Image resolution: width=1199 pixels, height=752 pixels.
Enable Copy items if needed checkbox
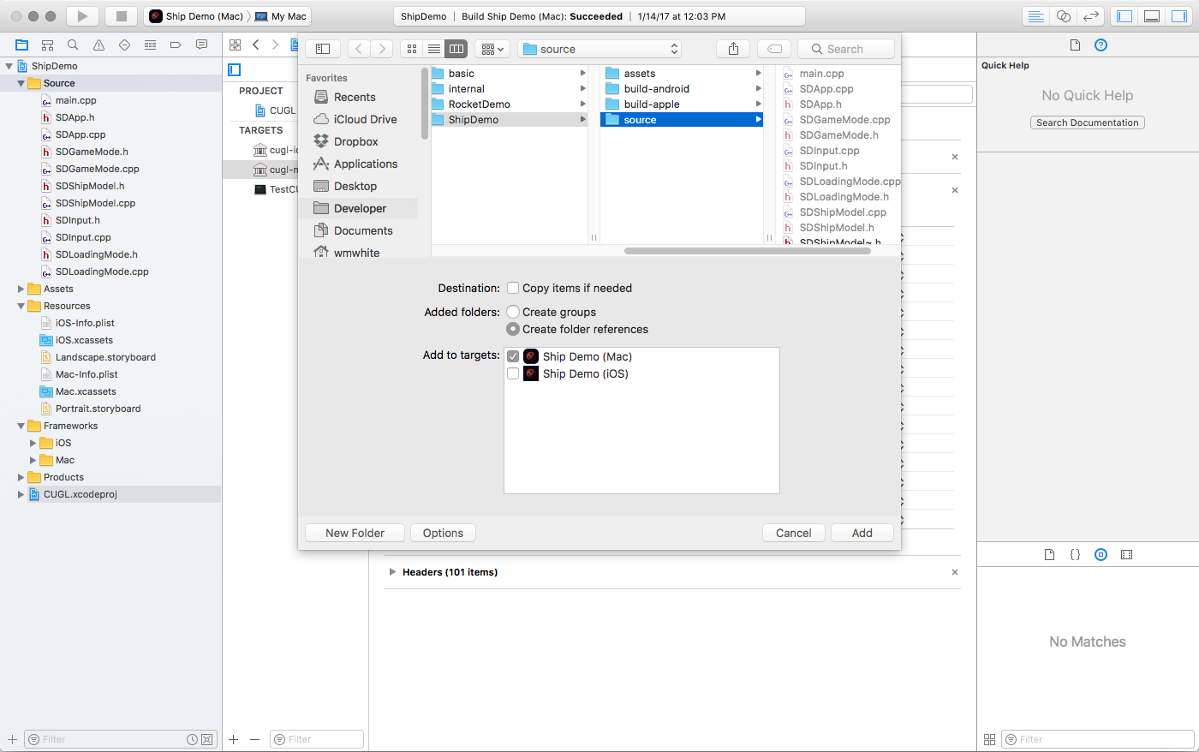(513, 288)
